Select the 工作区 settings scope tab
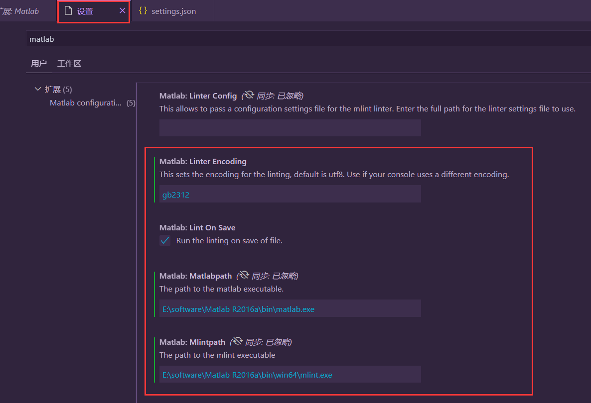This screenshot has width=591, height=403. [69, 63]
